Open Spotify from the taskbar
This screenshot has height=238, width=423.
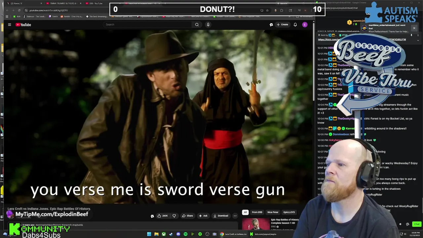[185, 234]
